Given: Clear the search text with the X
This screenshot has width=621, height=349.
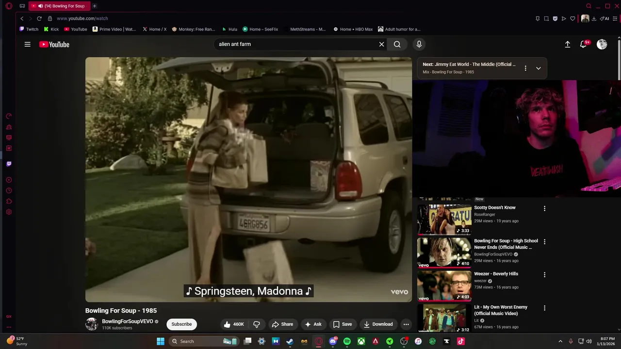Looking at the screenshot, I should tap(381, 44).
